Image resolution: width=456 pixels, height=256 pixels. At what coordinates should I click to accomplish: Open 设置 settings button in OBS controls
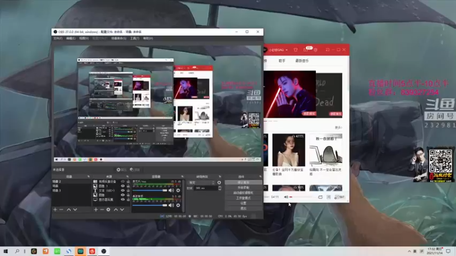tap(243, 203)
